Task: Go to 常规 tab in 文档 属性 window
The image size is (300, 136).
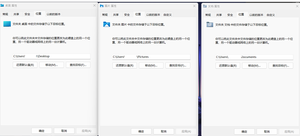Action: 208,15
